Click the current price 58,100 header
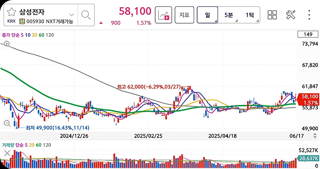Viewport: 320px width, 169px height. click(x=135, y=11)
